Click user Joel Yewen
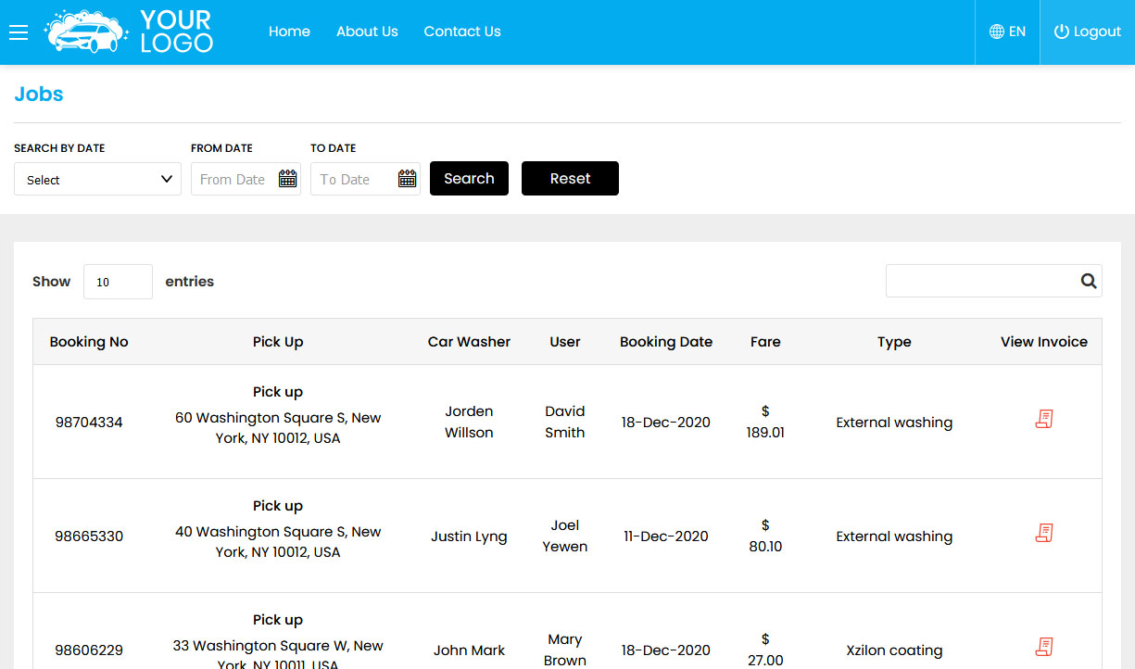Screen dimensions: 1135x669 pos(565,536)
